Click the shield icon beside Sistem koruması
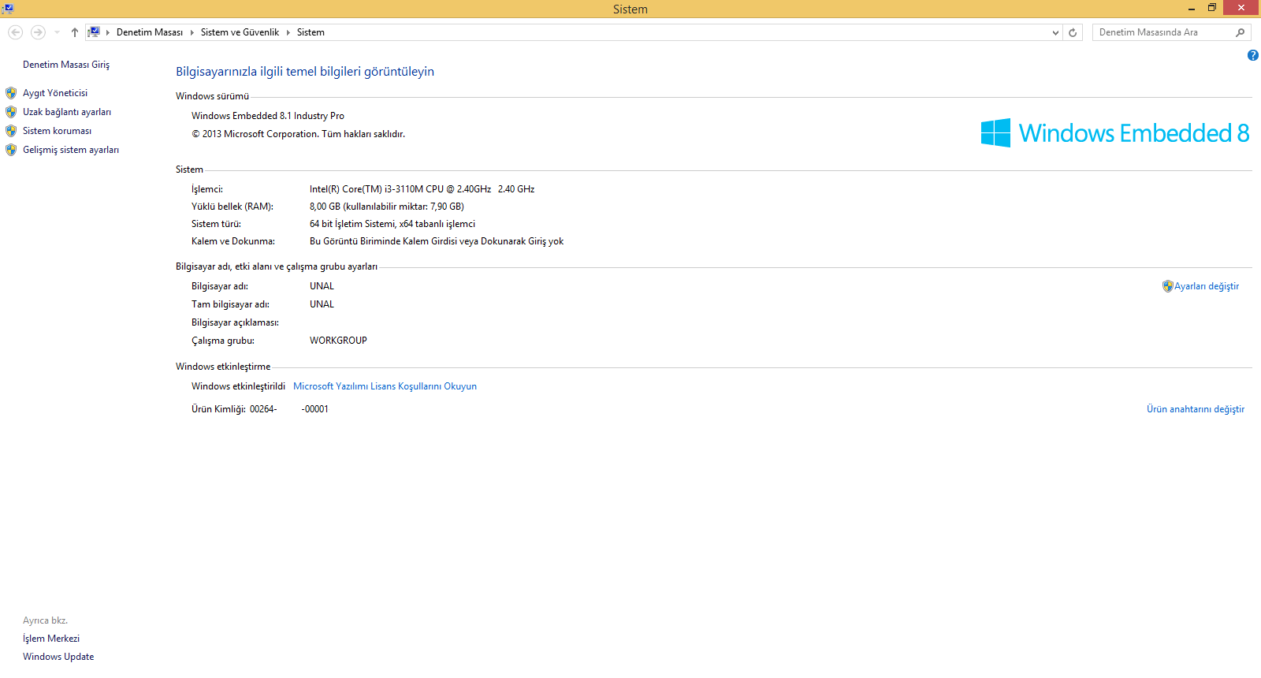This screenshot has width=1261, height=678. pyautogui.click(x=11, y=131)
